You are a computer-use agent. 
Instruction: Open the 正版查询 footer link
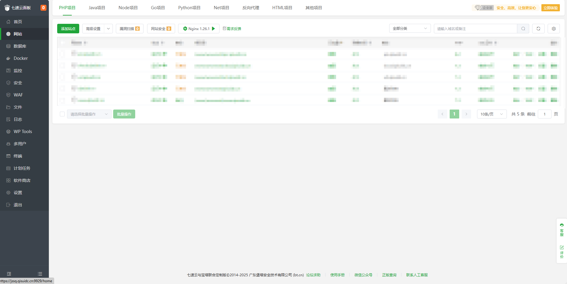[x=389, y=275]
